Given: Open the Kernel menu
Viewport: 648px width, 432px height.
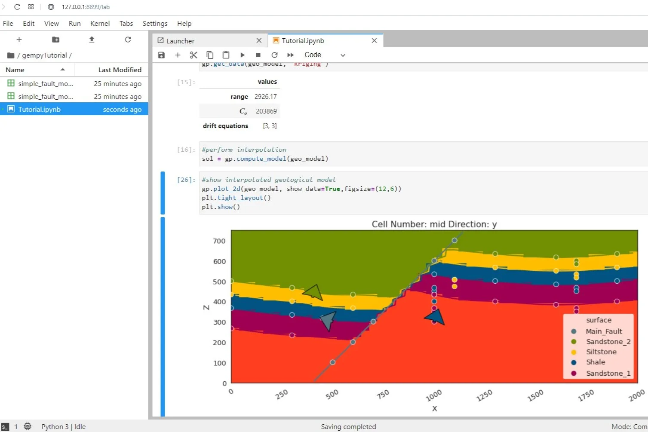Looking at the screenshot, I should click(100, 23).
